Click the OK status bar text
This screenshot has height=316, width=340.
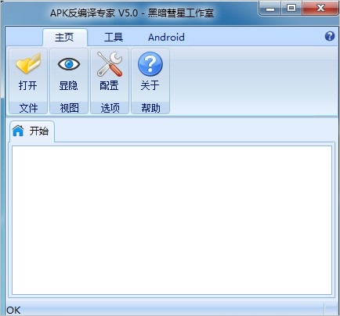tap(13, 311)
